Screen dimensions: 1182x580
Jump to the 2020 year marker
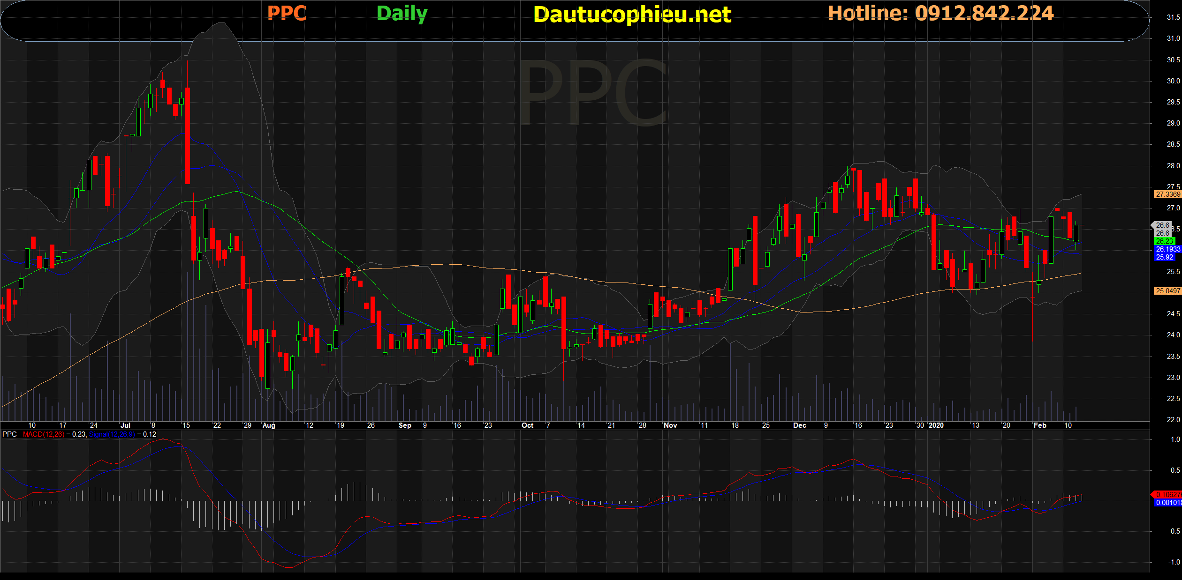pos(936,425)
